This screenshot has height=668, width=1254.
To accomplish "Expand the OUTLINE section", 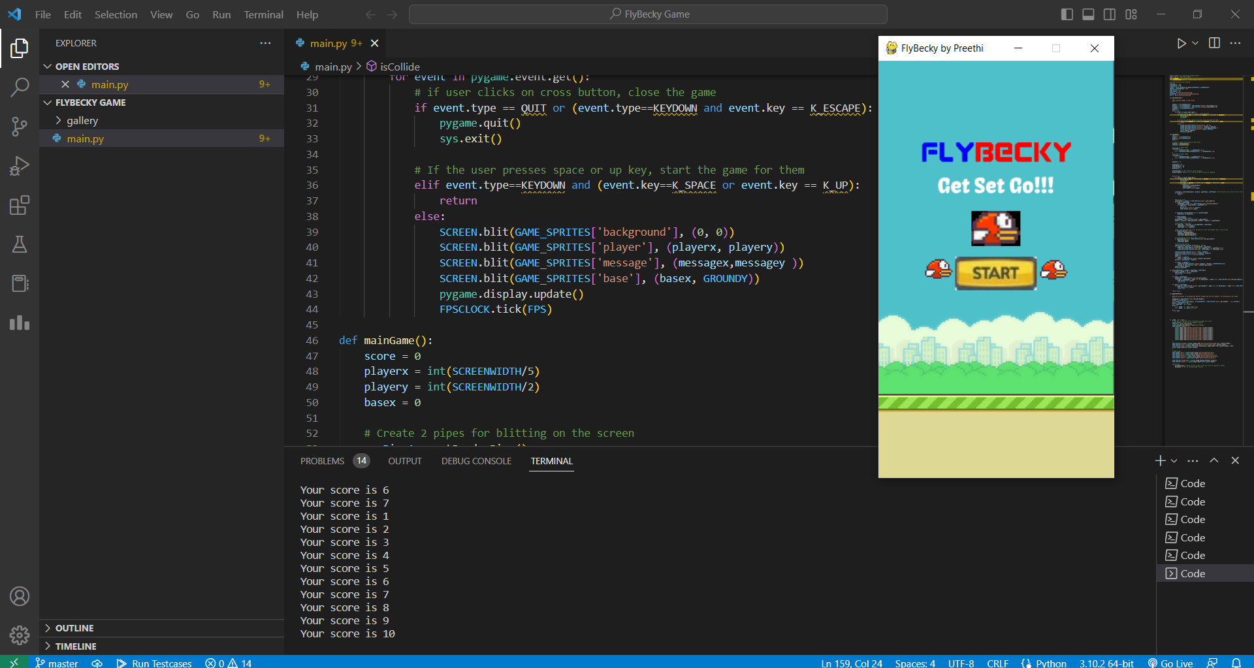I will click(x=74, y=628).
